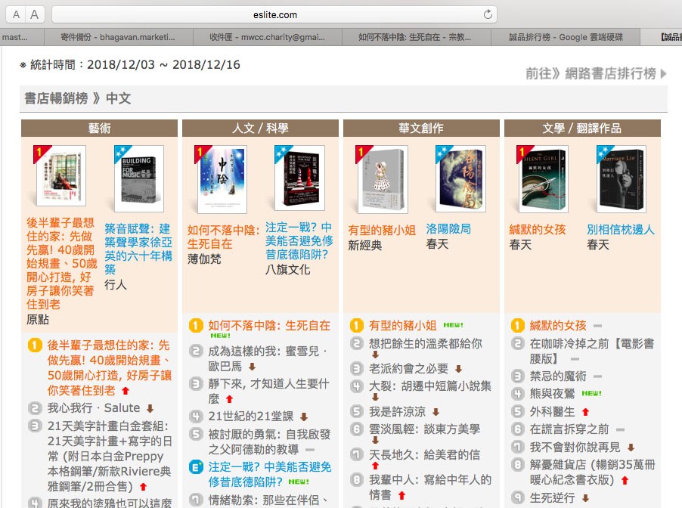The height and width of the screenshot is (508, 682).
Task: Open the 如何不落中陰: 生死自在 browser tab
Action: click(415, 37)
